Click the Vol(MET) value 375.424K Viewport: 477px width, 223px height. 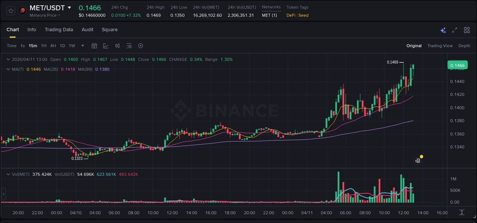(x=41, y=174)
